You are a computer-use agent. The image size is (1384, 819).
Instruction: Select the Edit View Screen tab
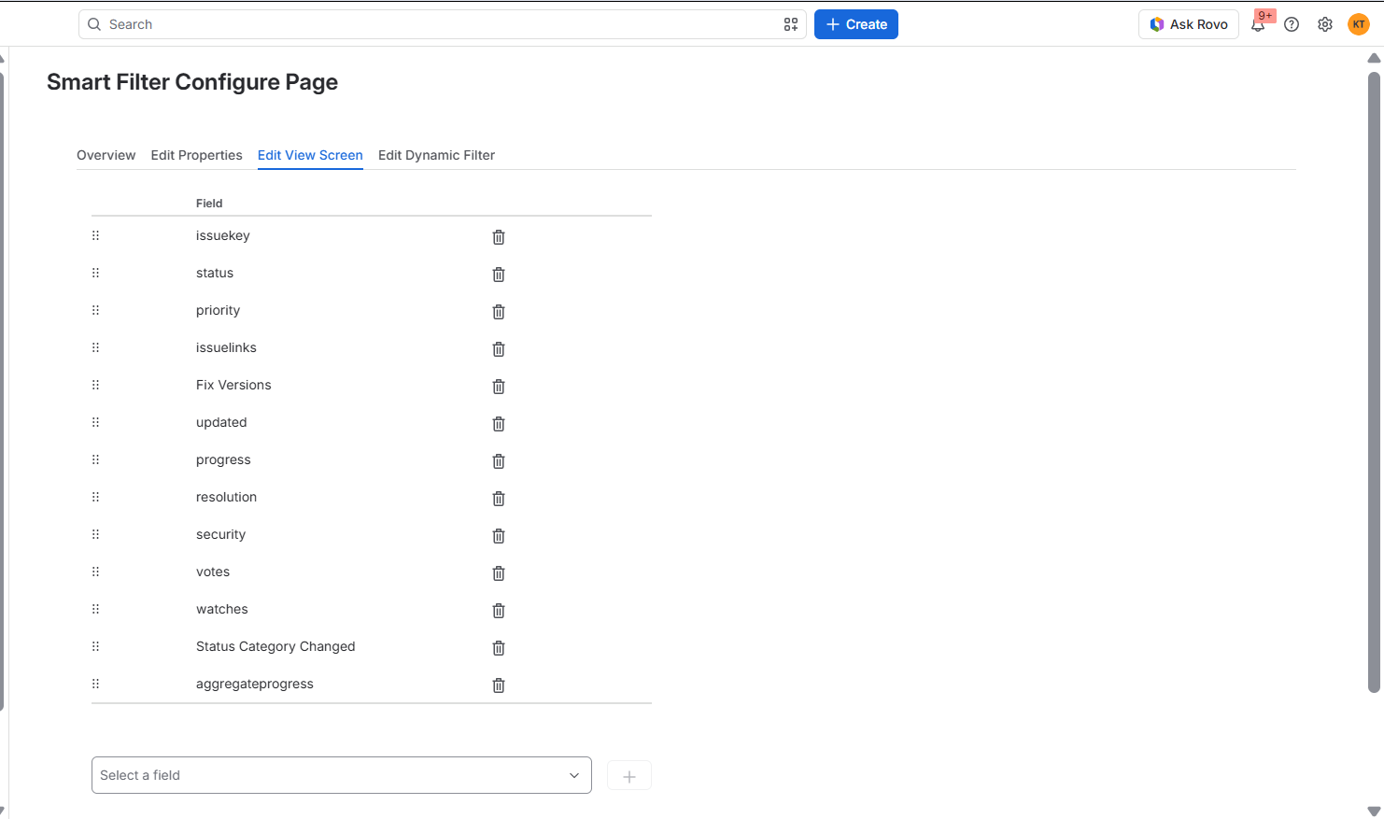pyautogui.click(x=310, y=155)
